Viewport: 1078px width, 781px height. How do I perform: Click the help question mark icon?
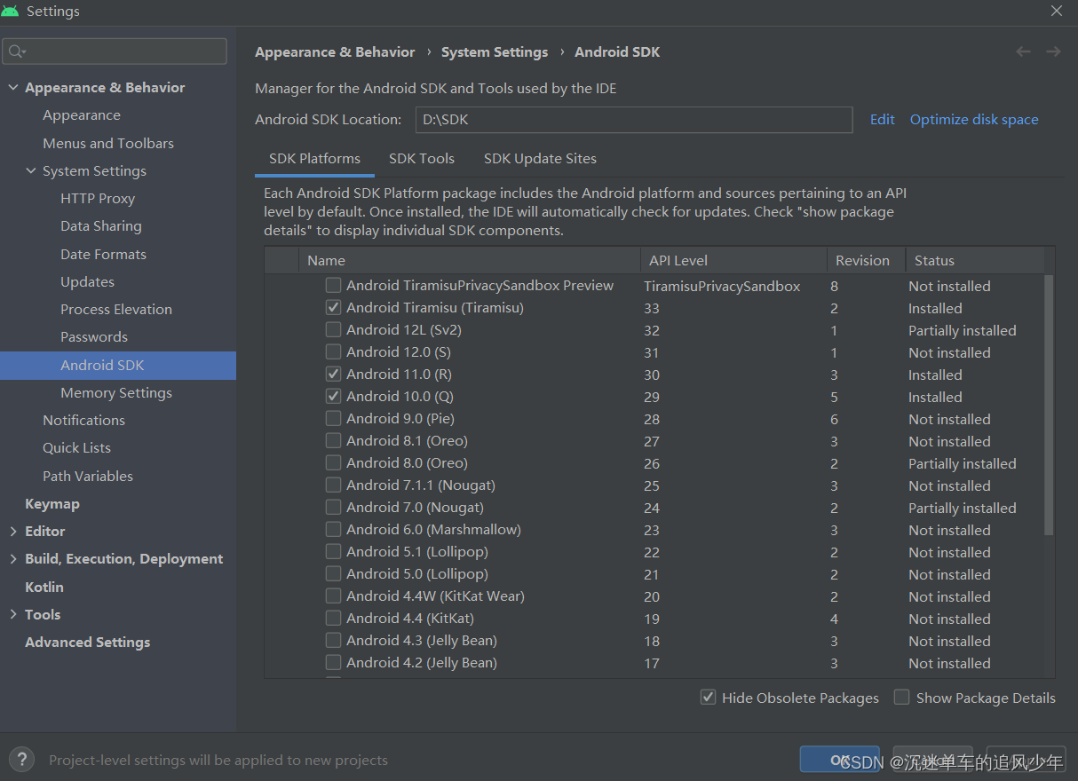[21, 759]
